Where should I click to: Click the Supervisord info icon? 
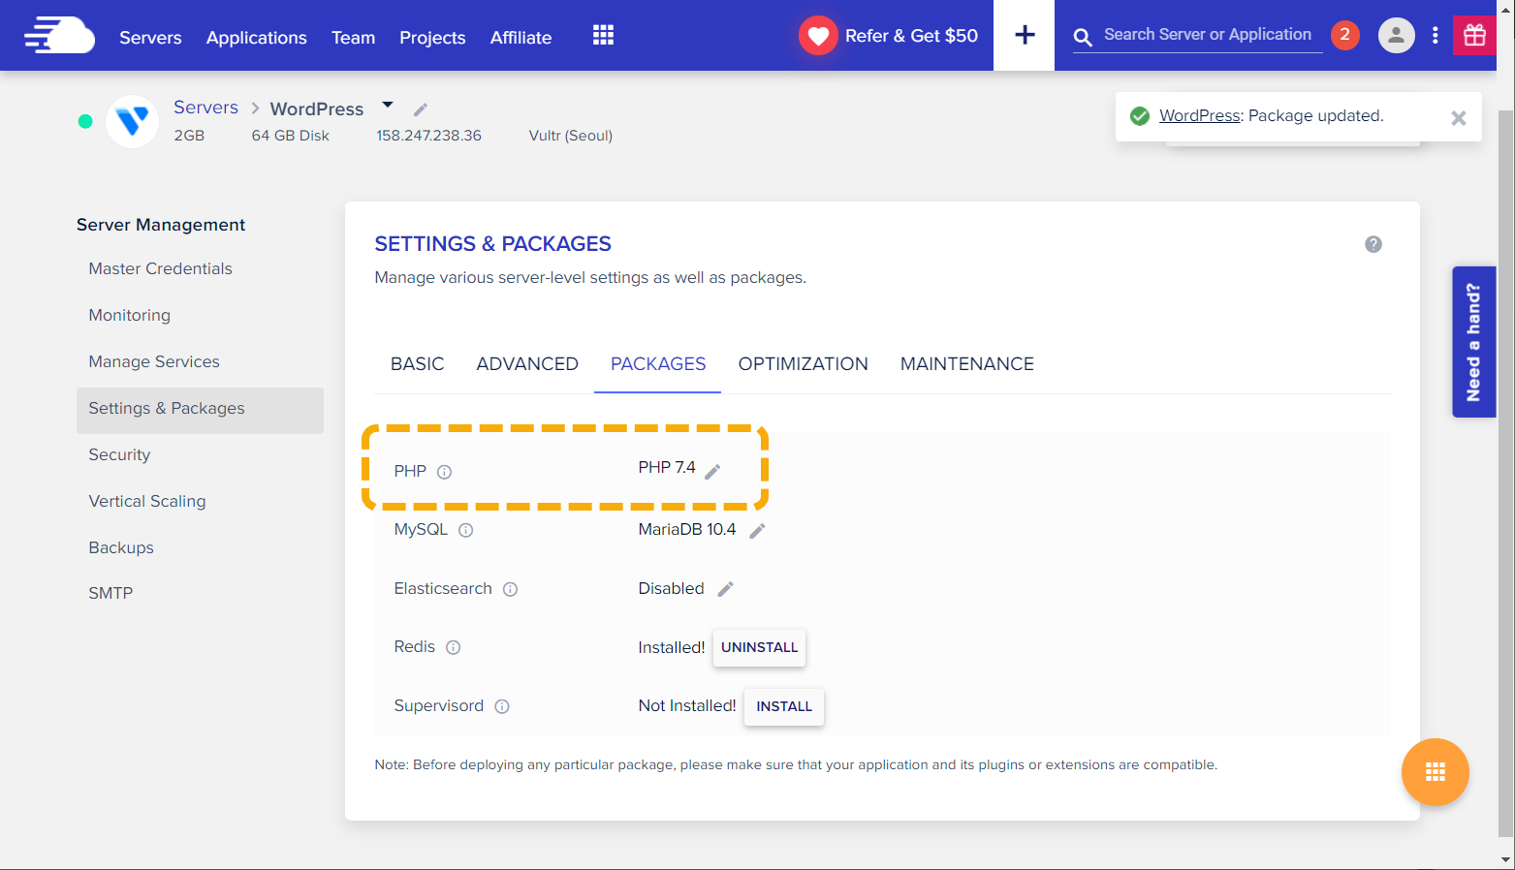tap(502, 706)
